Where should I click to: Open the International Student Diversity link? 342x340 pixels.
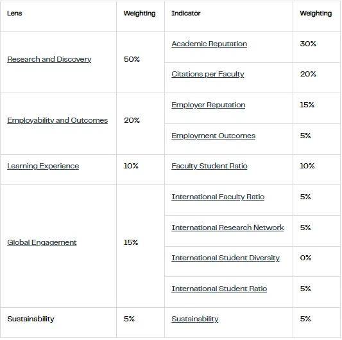click(225, 258)
